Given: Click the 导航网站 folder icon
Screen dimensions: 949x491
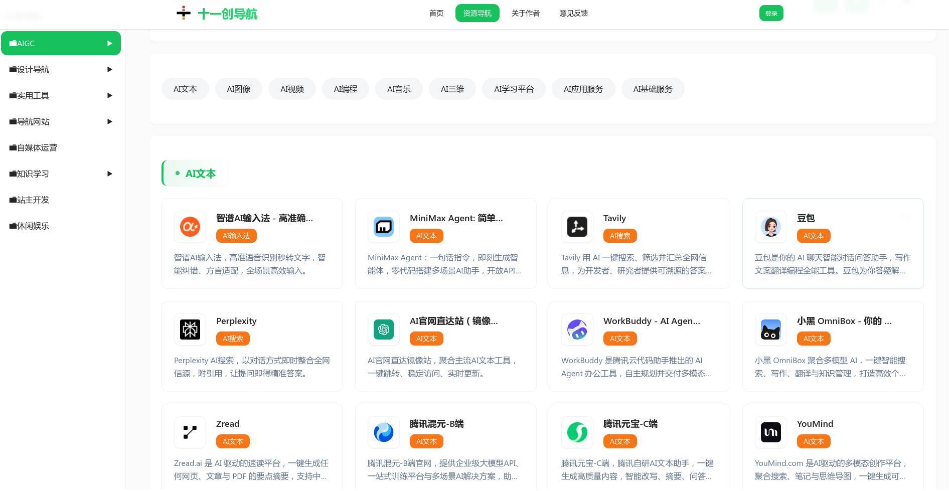Looking at the screenshot, I should [13, 122].
